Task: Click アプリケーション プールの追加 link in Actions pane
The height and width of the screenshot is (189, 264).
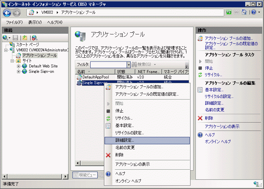Action: coord(229,38)
